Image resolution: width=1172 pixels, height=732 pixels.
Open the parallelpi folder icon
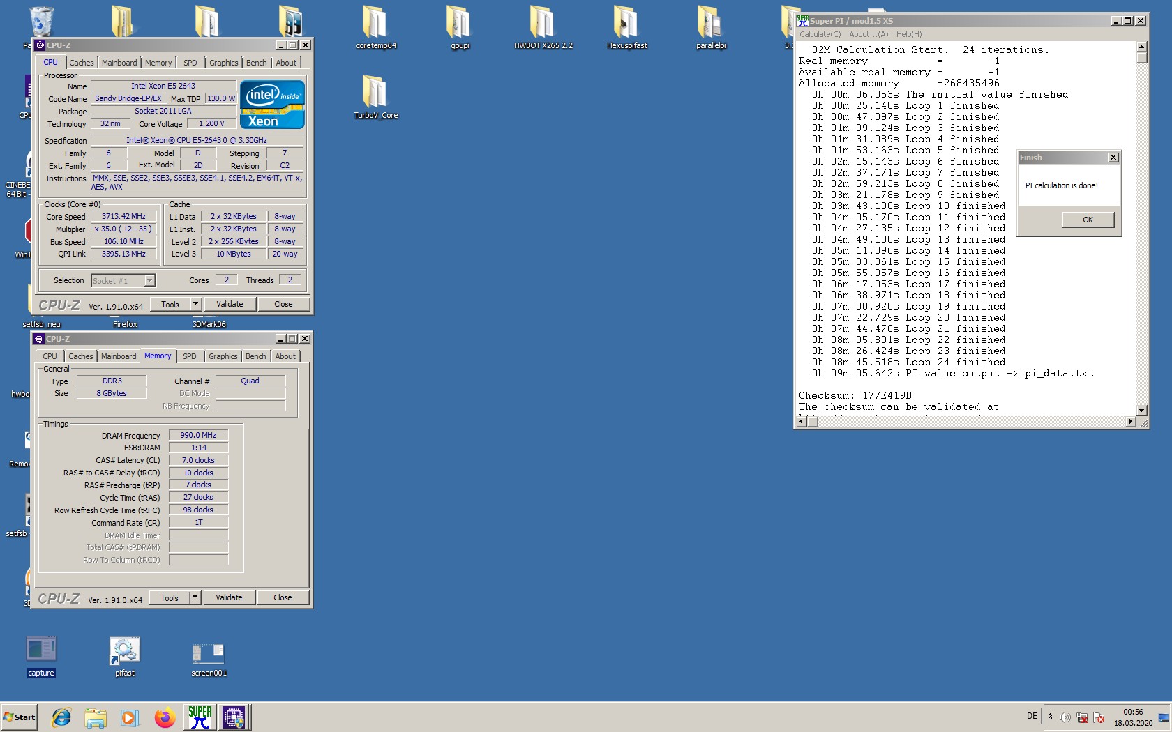[x=710, y=28]
